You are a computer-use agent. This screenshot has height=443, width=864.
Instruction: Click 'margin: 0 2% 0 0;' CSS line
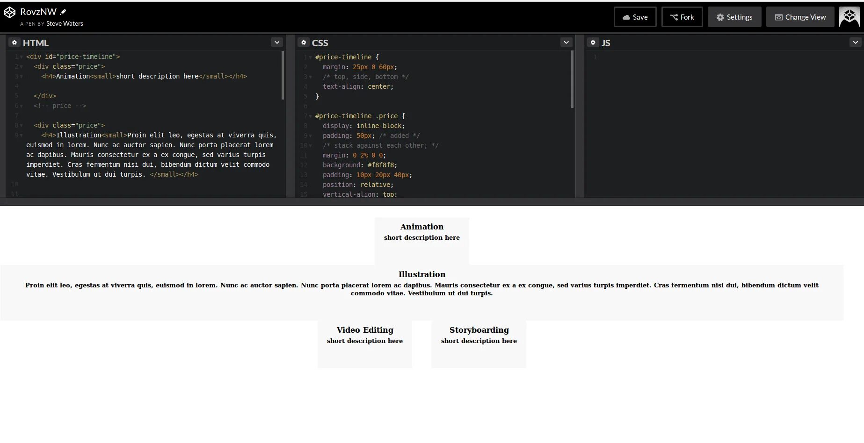click(355, 155)
